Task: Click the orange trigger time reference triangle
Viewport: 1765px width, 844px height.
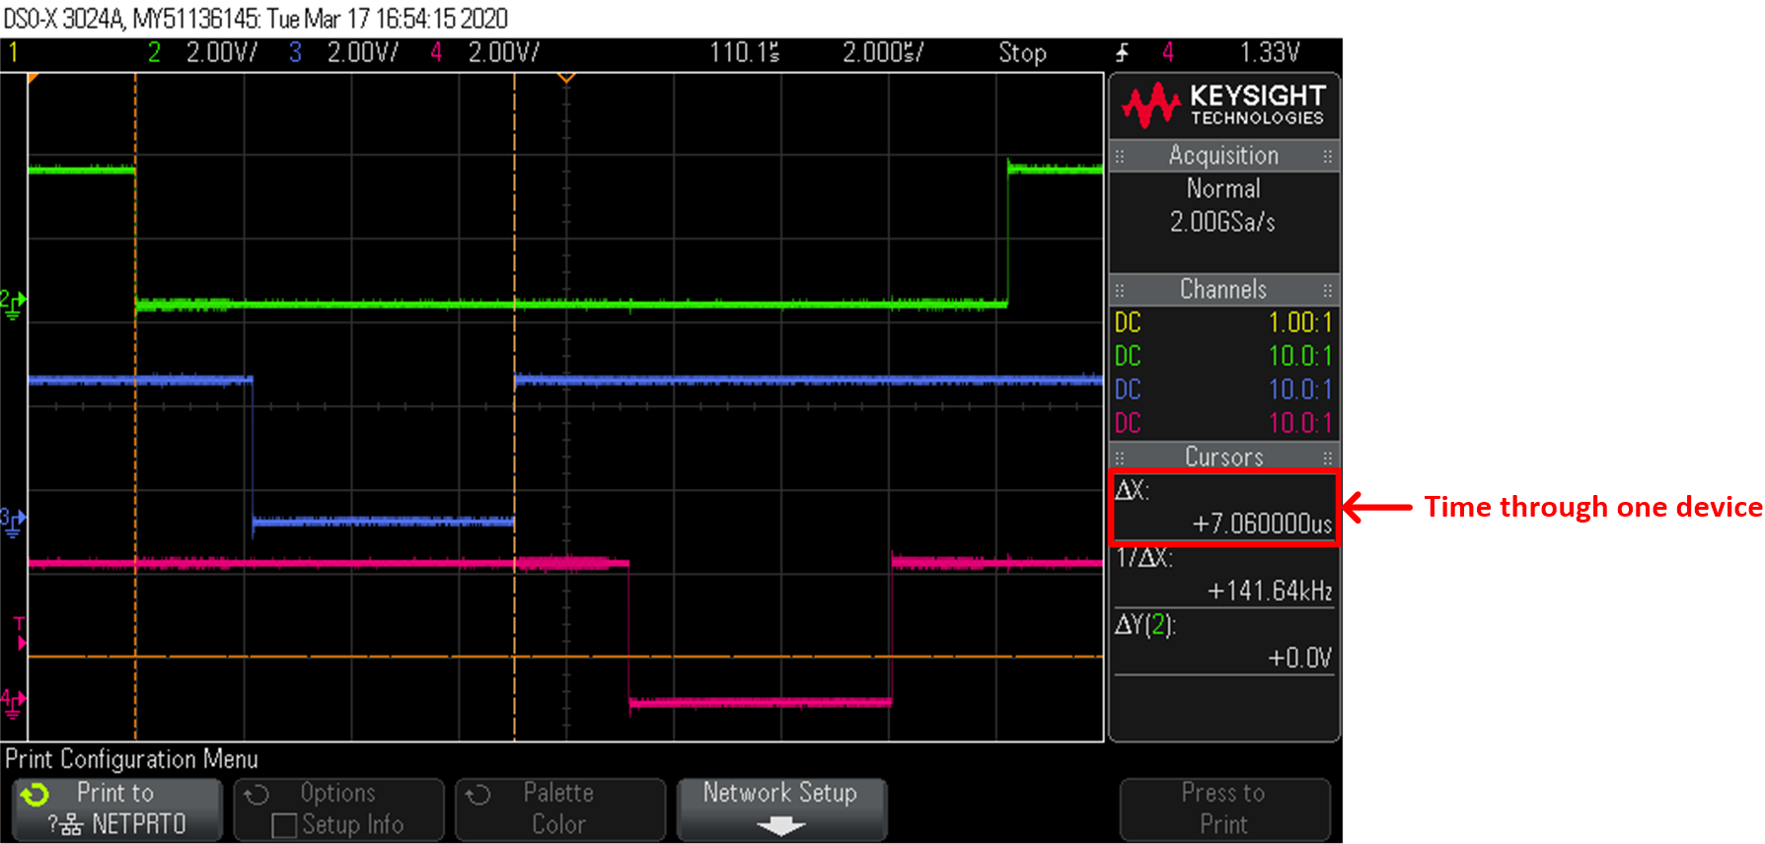Action: coord(566,77)
